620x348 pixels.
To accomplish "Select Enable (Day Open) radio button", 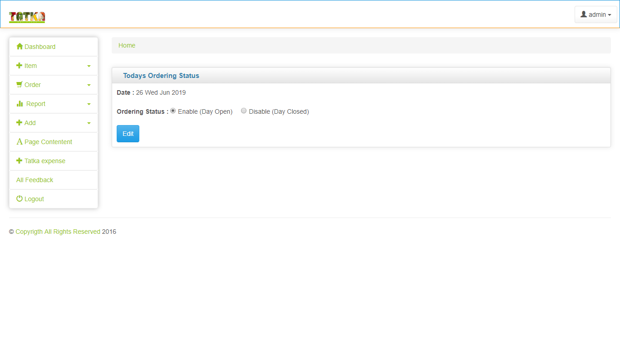I will pyautogui.click(x=173, y=111).
